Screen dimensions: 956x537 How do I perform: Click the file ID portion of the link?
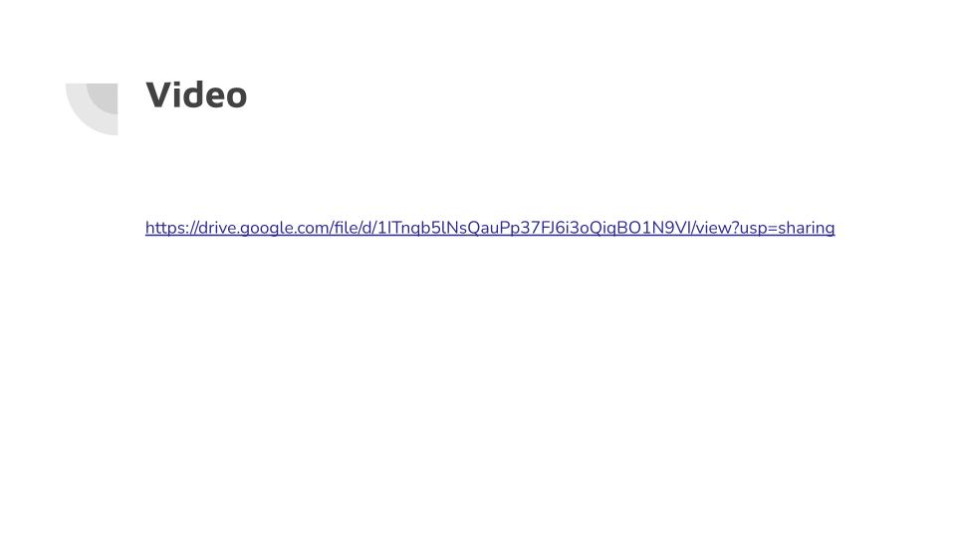click(534, 228)
